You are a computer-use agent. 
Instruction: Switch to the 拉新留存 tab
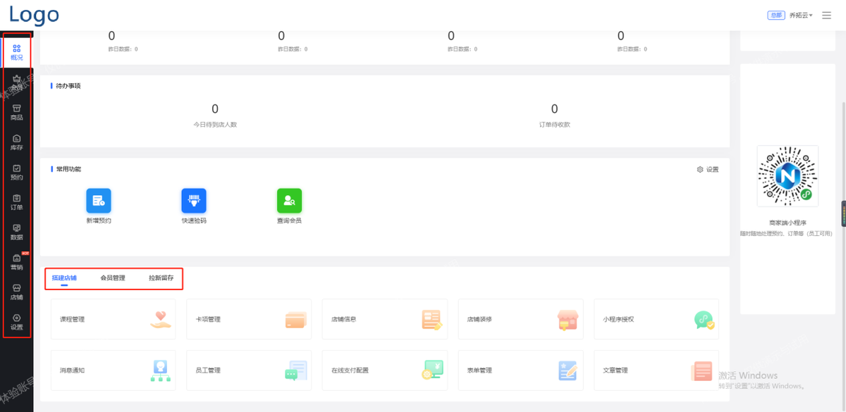(161, 278)
